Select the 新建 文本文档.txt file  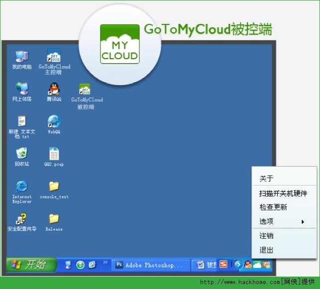click(22, 122)
